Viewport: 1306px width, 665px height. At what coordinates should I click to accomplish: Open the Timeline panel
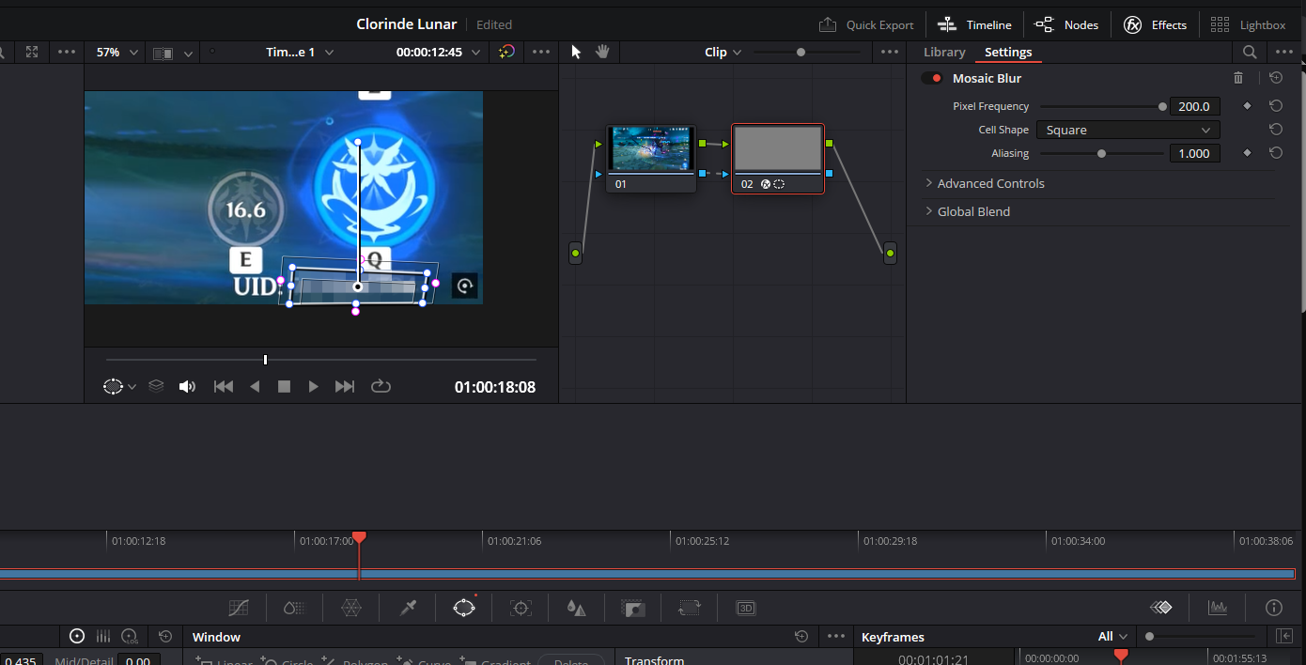(x=975, y=24)
